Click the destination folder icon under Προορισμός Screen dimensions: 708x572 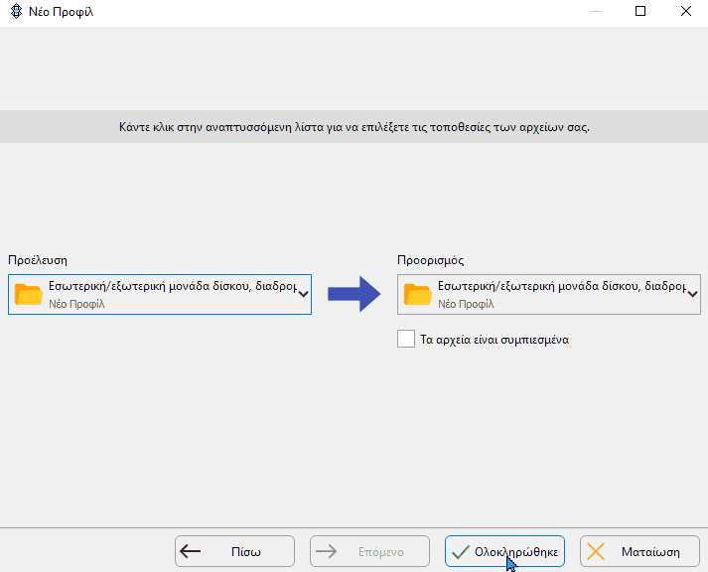pyautogui.click(x=418, y=294)
